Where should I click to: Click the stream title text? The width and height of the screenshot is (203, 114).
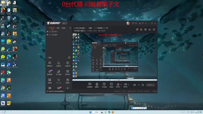tap(80, 28)
